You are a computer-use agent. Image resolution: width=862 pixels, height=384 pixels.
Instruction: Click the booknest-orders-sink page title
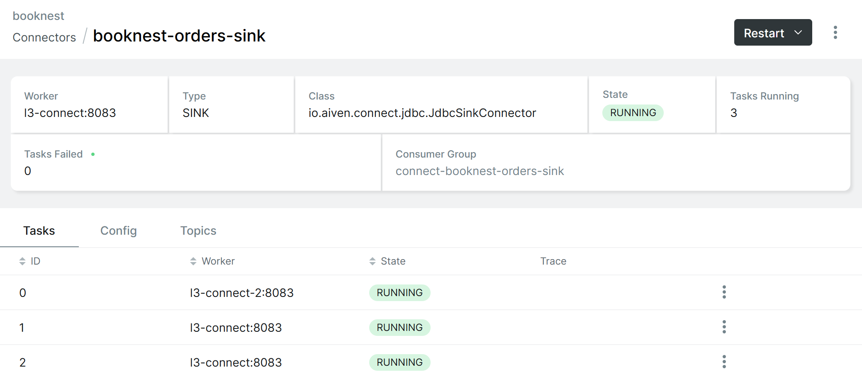179,36
